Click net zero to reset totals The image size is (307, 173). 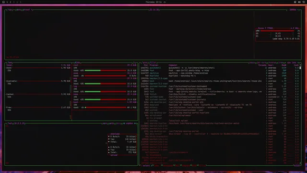(118, 124)
